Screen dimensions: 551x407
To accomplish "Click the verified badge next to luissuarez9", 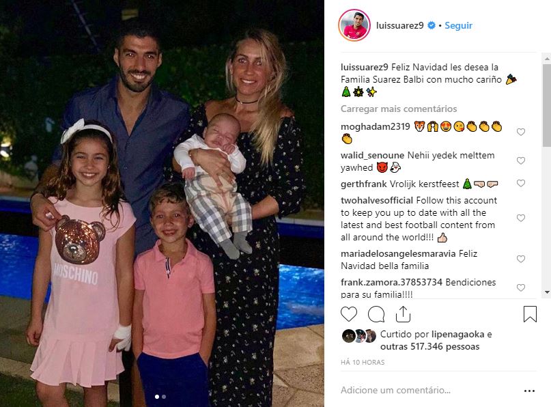I will 432,25.
